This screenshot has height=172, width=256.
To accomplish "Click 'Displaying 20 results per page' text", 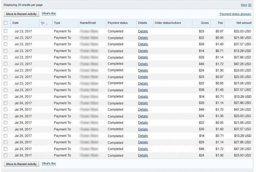I will [x=23, y=5].
